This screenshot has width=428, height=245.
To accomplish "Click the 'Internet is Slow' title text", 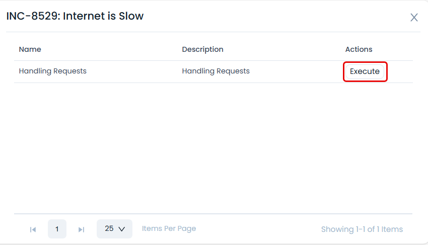I will tap(103, 16).
